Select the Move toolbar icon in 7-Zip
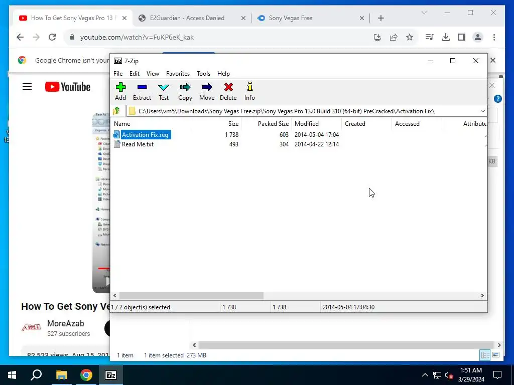 [x=207, y=91]
